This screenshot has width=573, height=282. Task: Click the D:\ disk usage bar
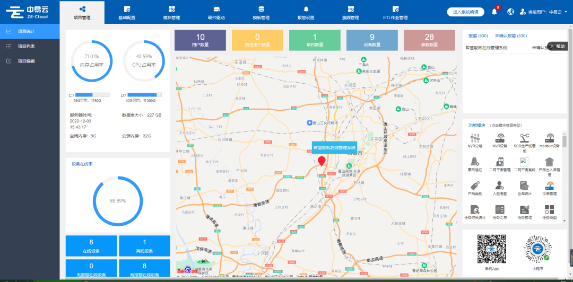point(144,95)
